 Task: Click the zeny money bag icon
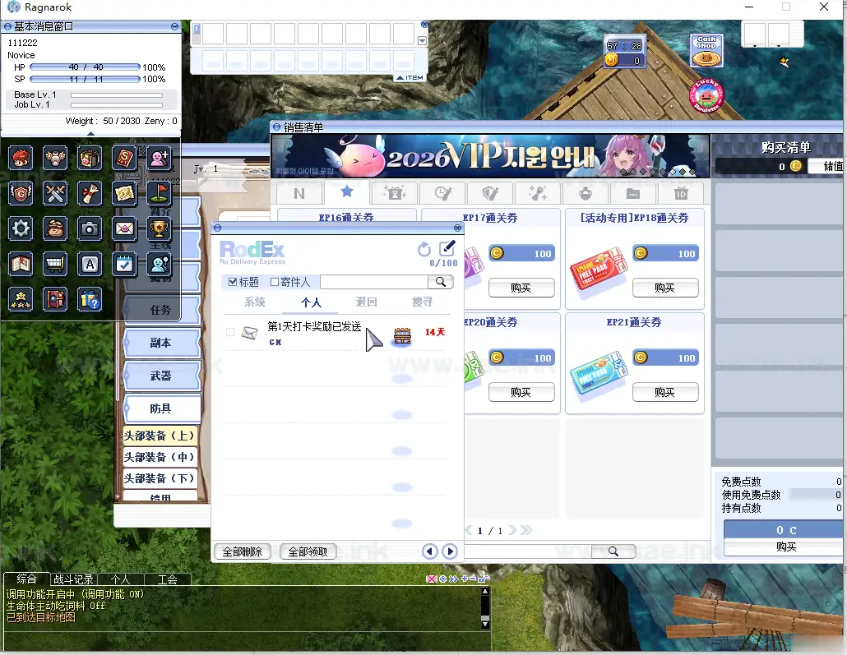55,229
